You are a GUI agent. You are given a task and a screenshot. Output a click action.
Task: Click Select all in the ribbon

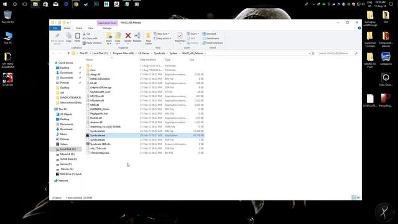pos(209,34)
